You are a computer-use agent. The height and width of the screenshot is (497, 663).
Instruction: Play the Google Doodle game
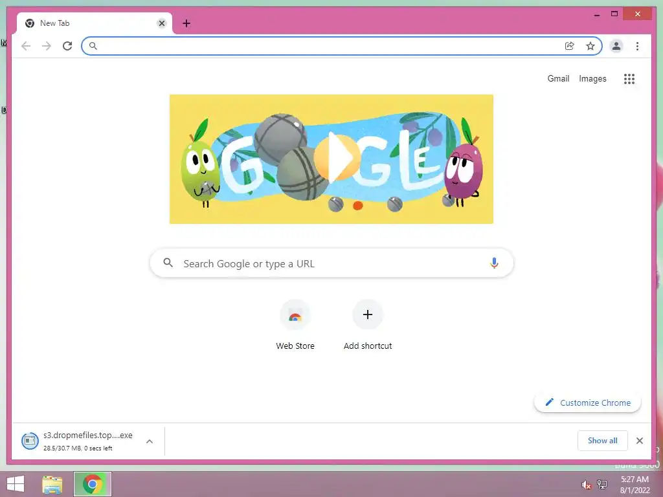337,158
